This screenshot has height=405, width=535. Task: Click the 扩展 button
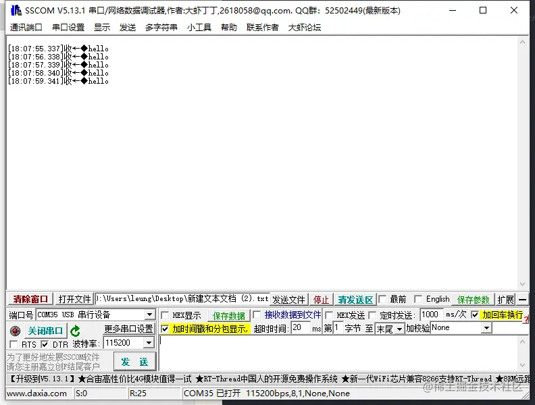(505, 300)
